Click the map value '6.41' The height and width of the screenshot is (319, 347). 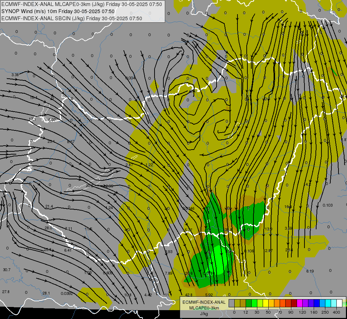click(68, 250)
